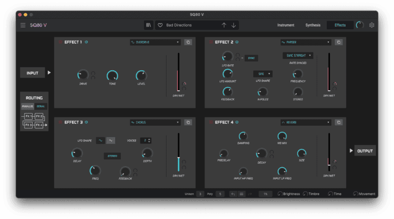Click the Overdrive Level knob
Viewport: 394px width, 219px height.
tap(141, 75)
